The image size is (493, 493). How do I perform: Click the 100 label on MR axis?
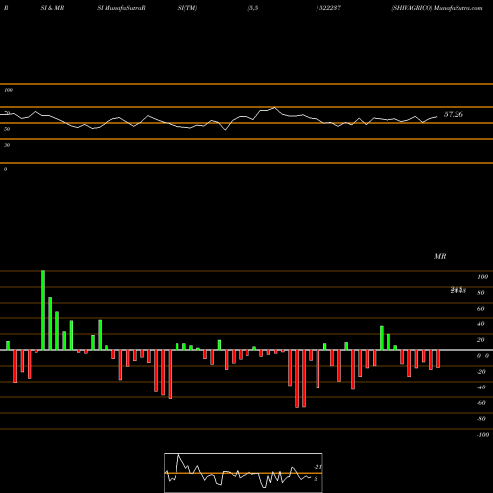tap(482, 277)
